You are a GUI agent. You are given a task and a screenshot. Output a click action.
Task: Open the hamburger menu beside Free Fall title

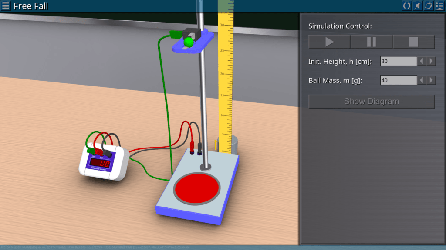click(6, 6)
